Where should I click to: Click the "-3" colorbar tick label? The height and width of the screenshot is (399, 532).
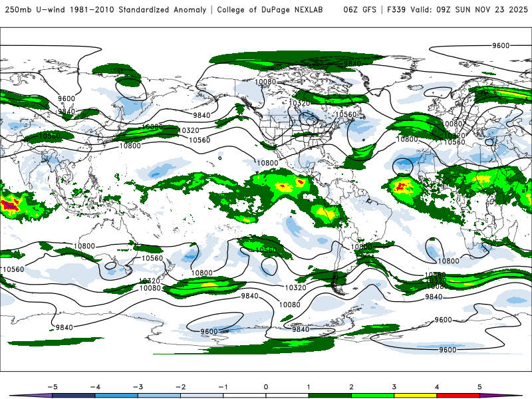(x=138, y=387)
